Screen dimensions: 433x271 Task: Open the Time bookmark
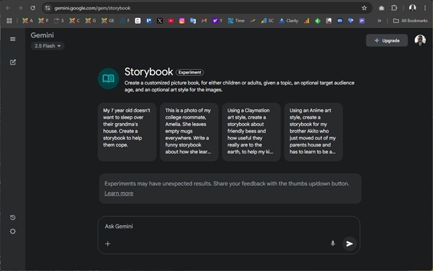click(x=236, y=21)
